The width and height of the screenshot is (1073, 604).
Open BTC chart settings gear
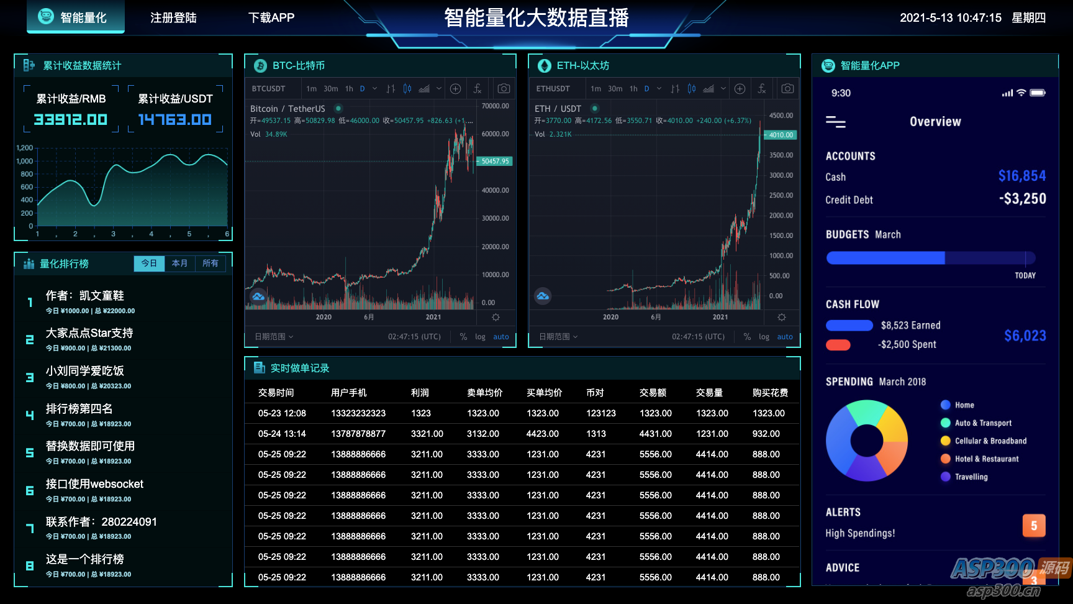click(496, 318)
